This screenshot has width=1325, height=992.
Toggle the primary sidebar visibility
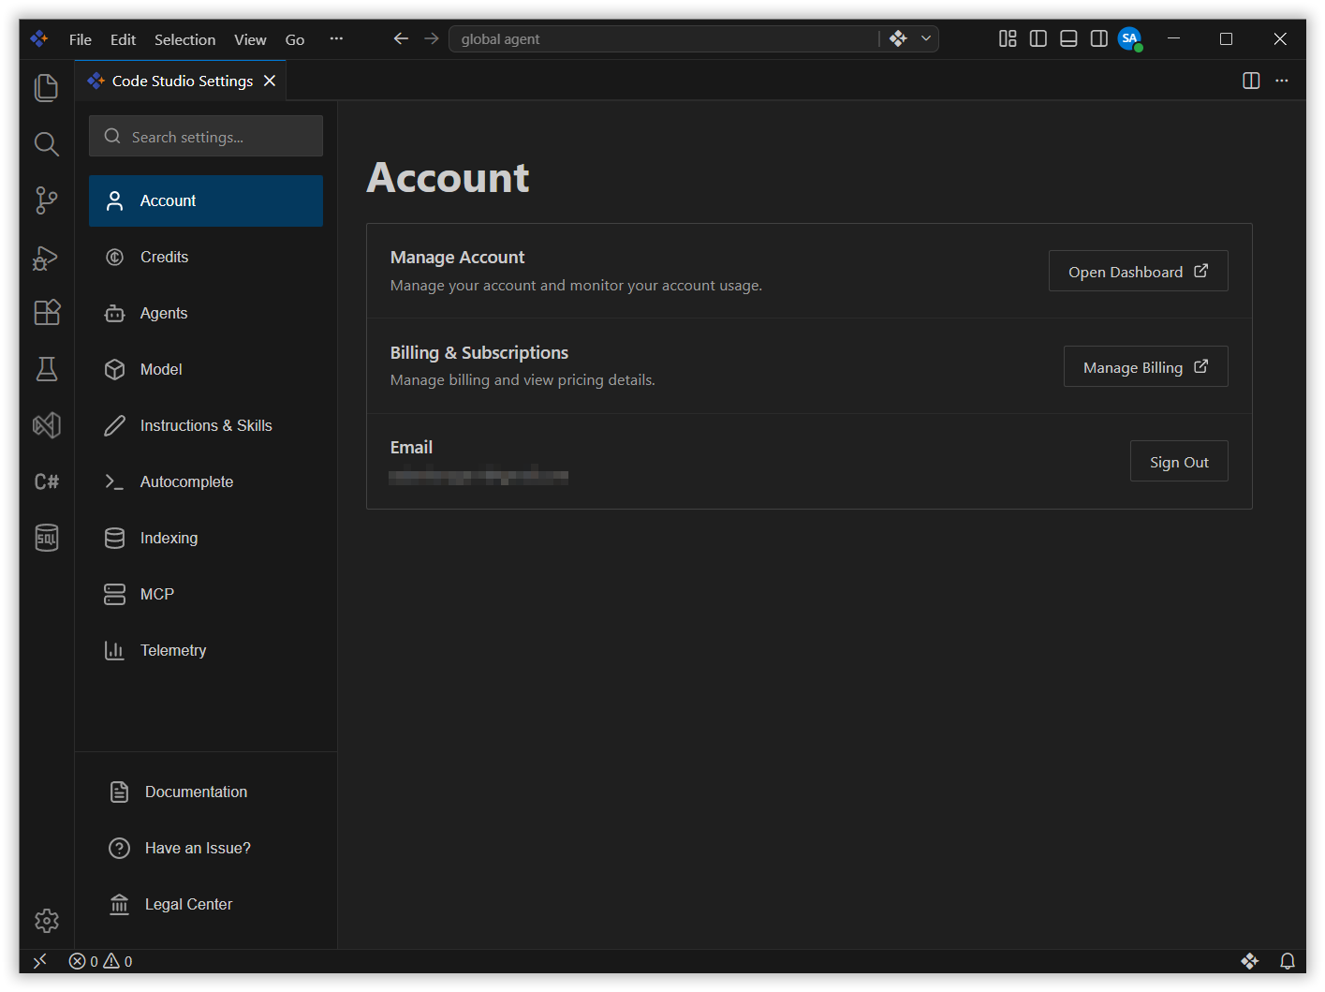(x=1038, y=38)
